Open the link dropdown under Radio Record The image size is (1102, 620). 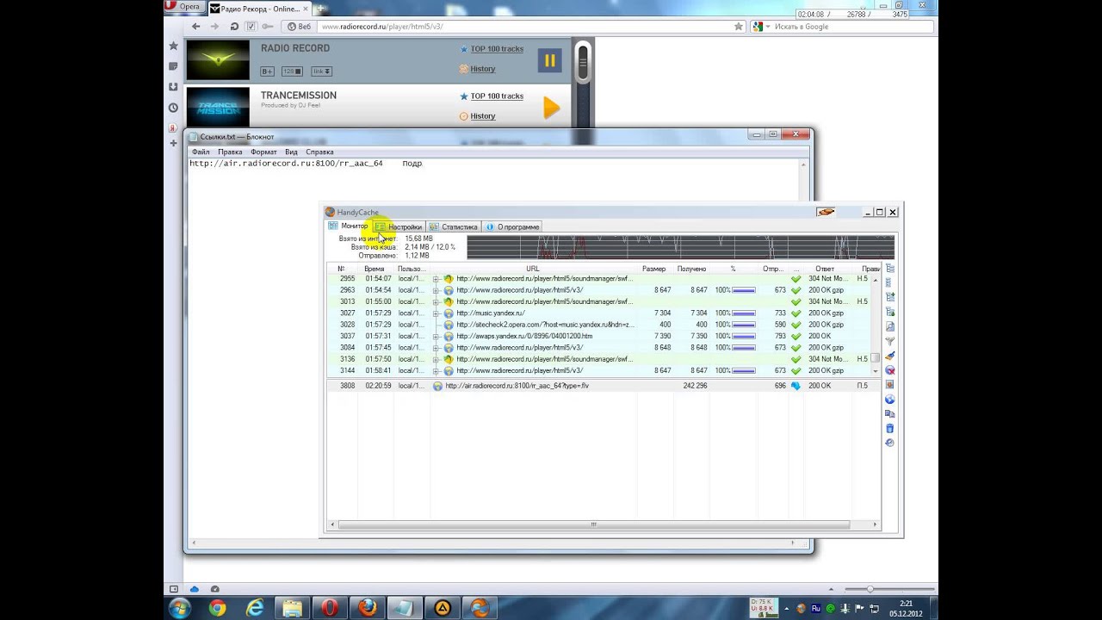coord(321,71)
